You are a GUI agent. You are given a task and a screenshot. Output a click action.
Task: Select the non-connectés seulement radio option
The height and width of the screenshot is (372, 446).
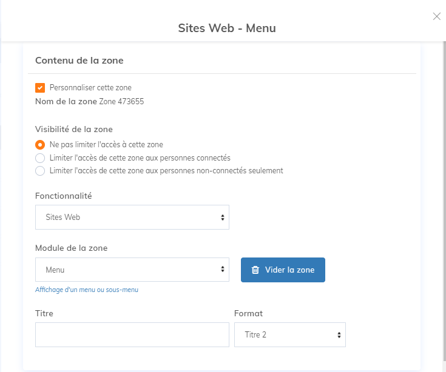pyautogui.click(x=40, y=171)
